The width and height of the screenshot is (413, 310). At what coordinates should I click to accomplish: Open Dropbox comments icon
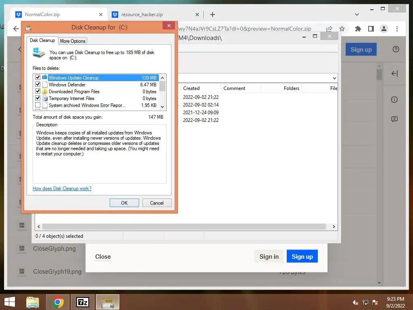(x=394, y=119)
